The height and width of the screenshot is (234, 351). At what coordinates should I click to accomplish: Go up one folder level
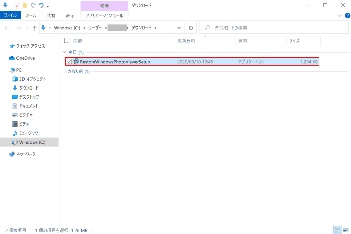click(x=35, y=28)
